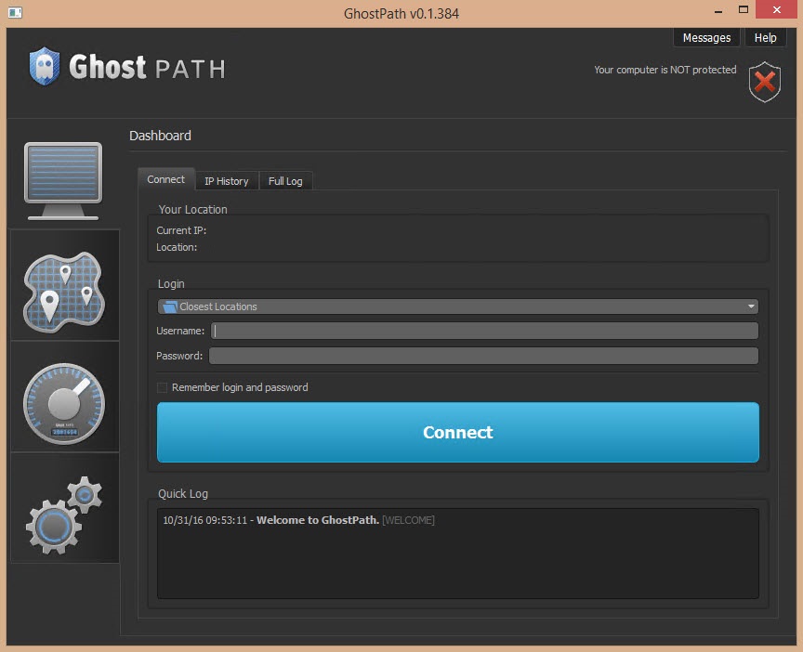Close the GhostPath window
This screenshot has width=803, height=652.
coord(776,9)
